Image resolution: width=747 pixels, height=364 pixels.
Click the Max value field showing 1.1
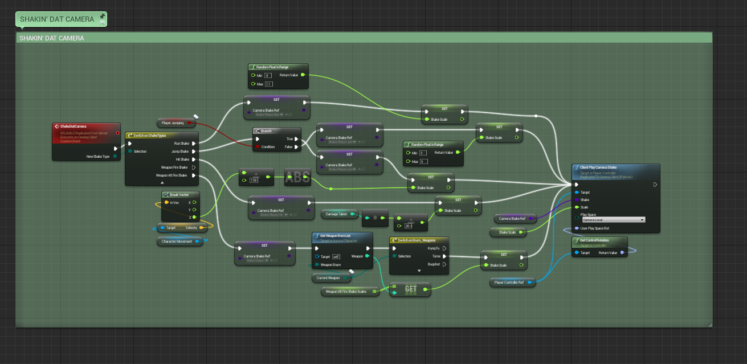click(268, 84)
